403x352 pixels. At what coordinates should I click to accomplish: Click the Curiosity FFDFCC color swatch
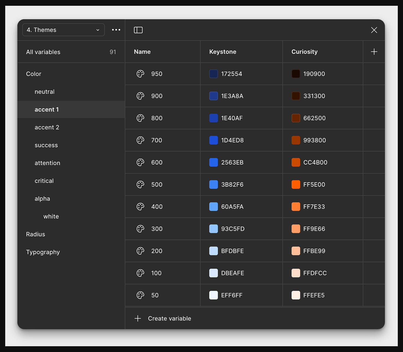[x=296, y=273]
